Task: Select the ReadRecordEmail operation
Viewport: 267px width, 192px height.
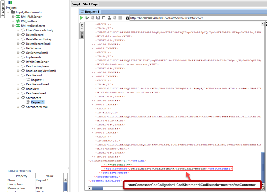Action: [x=37, y=84]
